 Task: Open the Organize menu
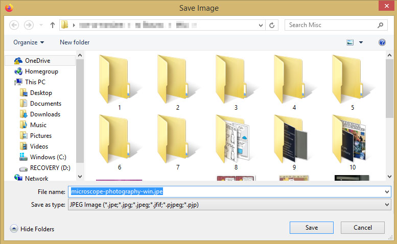click(29, 42)
